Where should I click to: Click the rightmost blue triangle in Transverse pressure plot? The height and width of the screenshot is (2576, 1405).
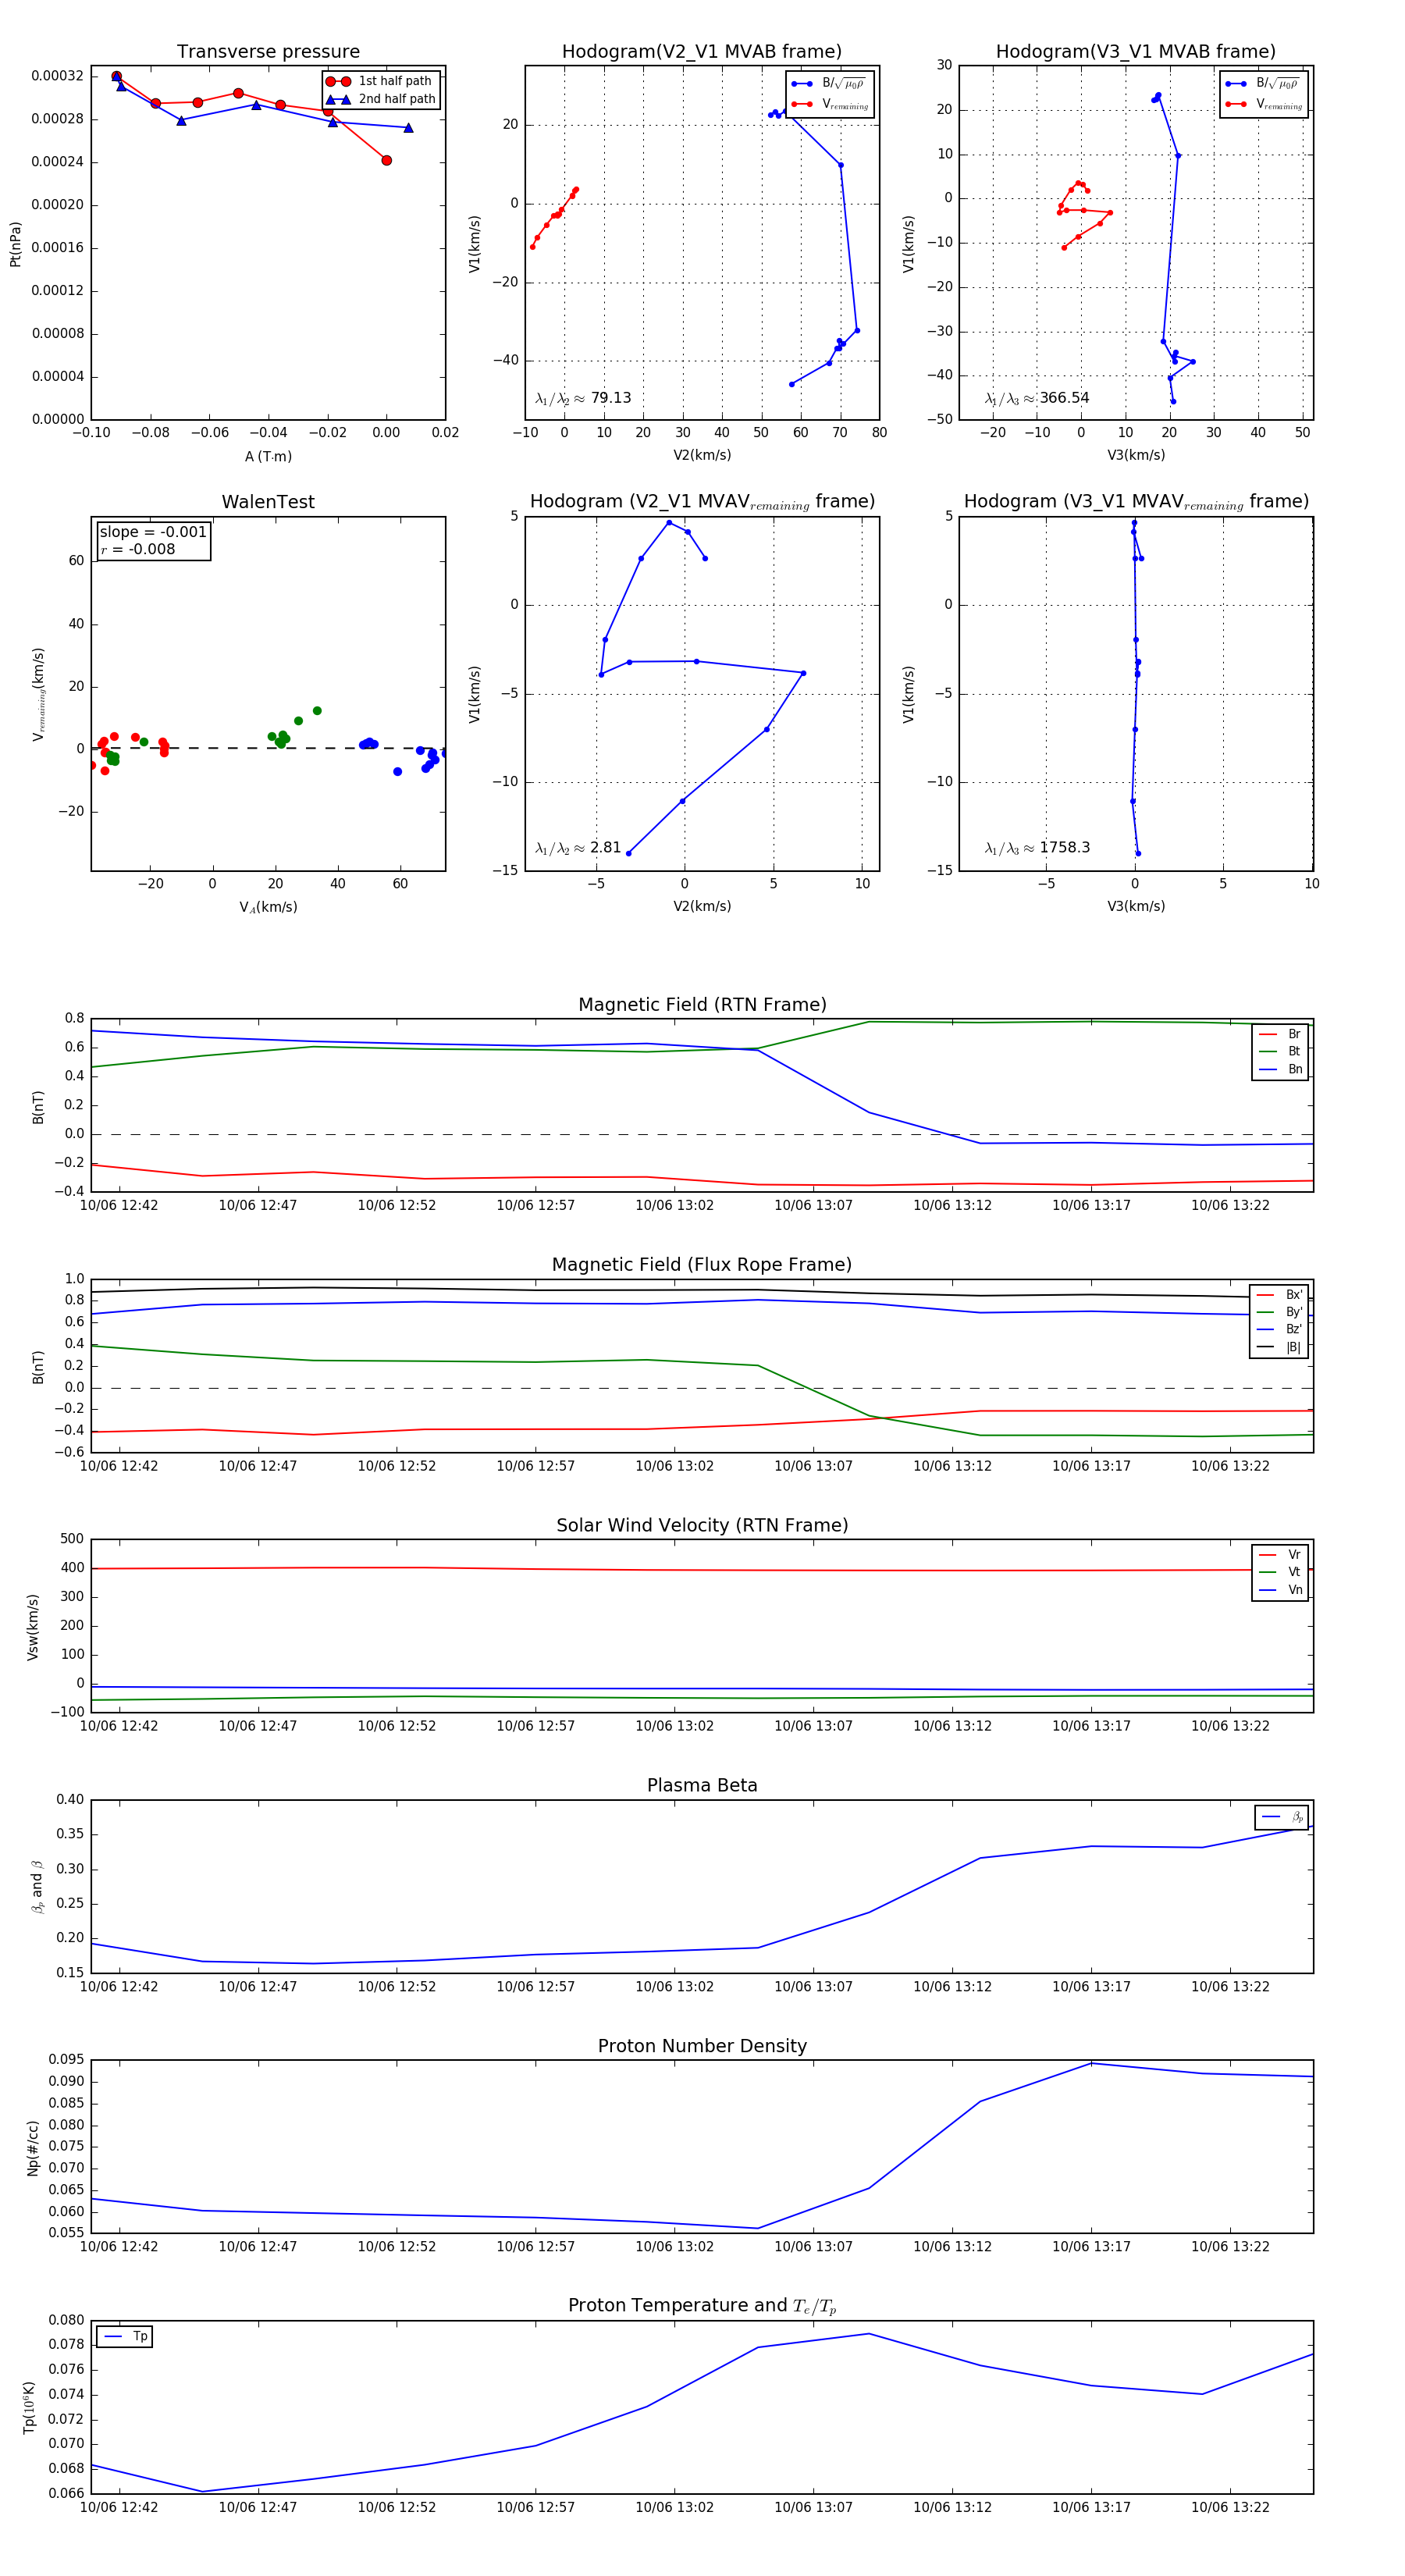408,128
